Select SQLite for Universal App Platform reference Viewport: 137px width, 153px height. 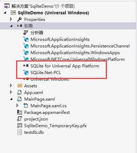pos(65,66)
